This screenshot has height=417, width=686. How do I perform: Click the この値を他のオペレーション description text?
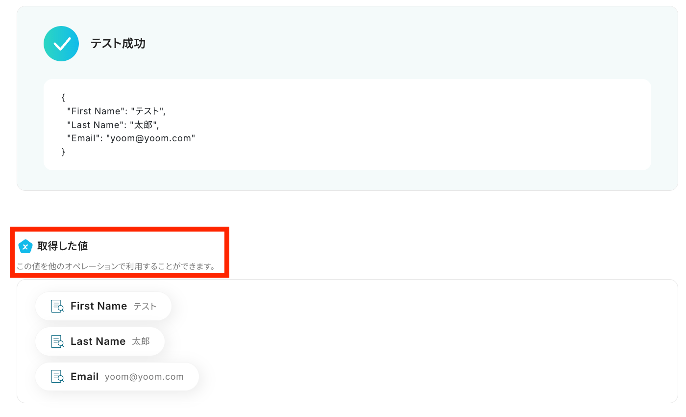[x=116, y=267]
